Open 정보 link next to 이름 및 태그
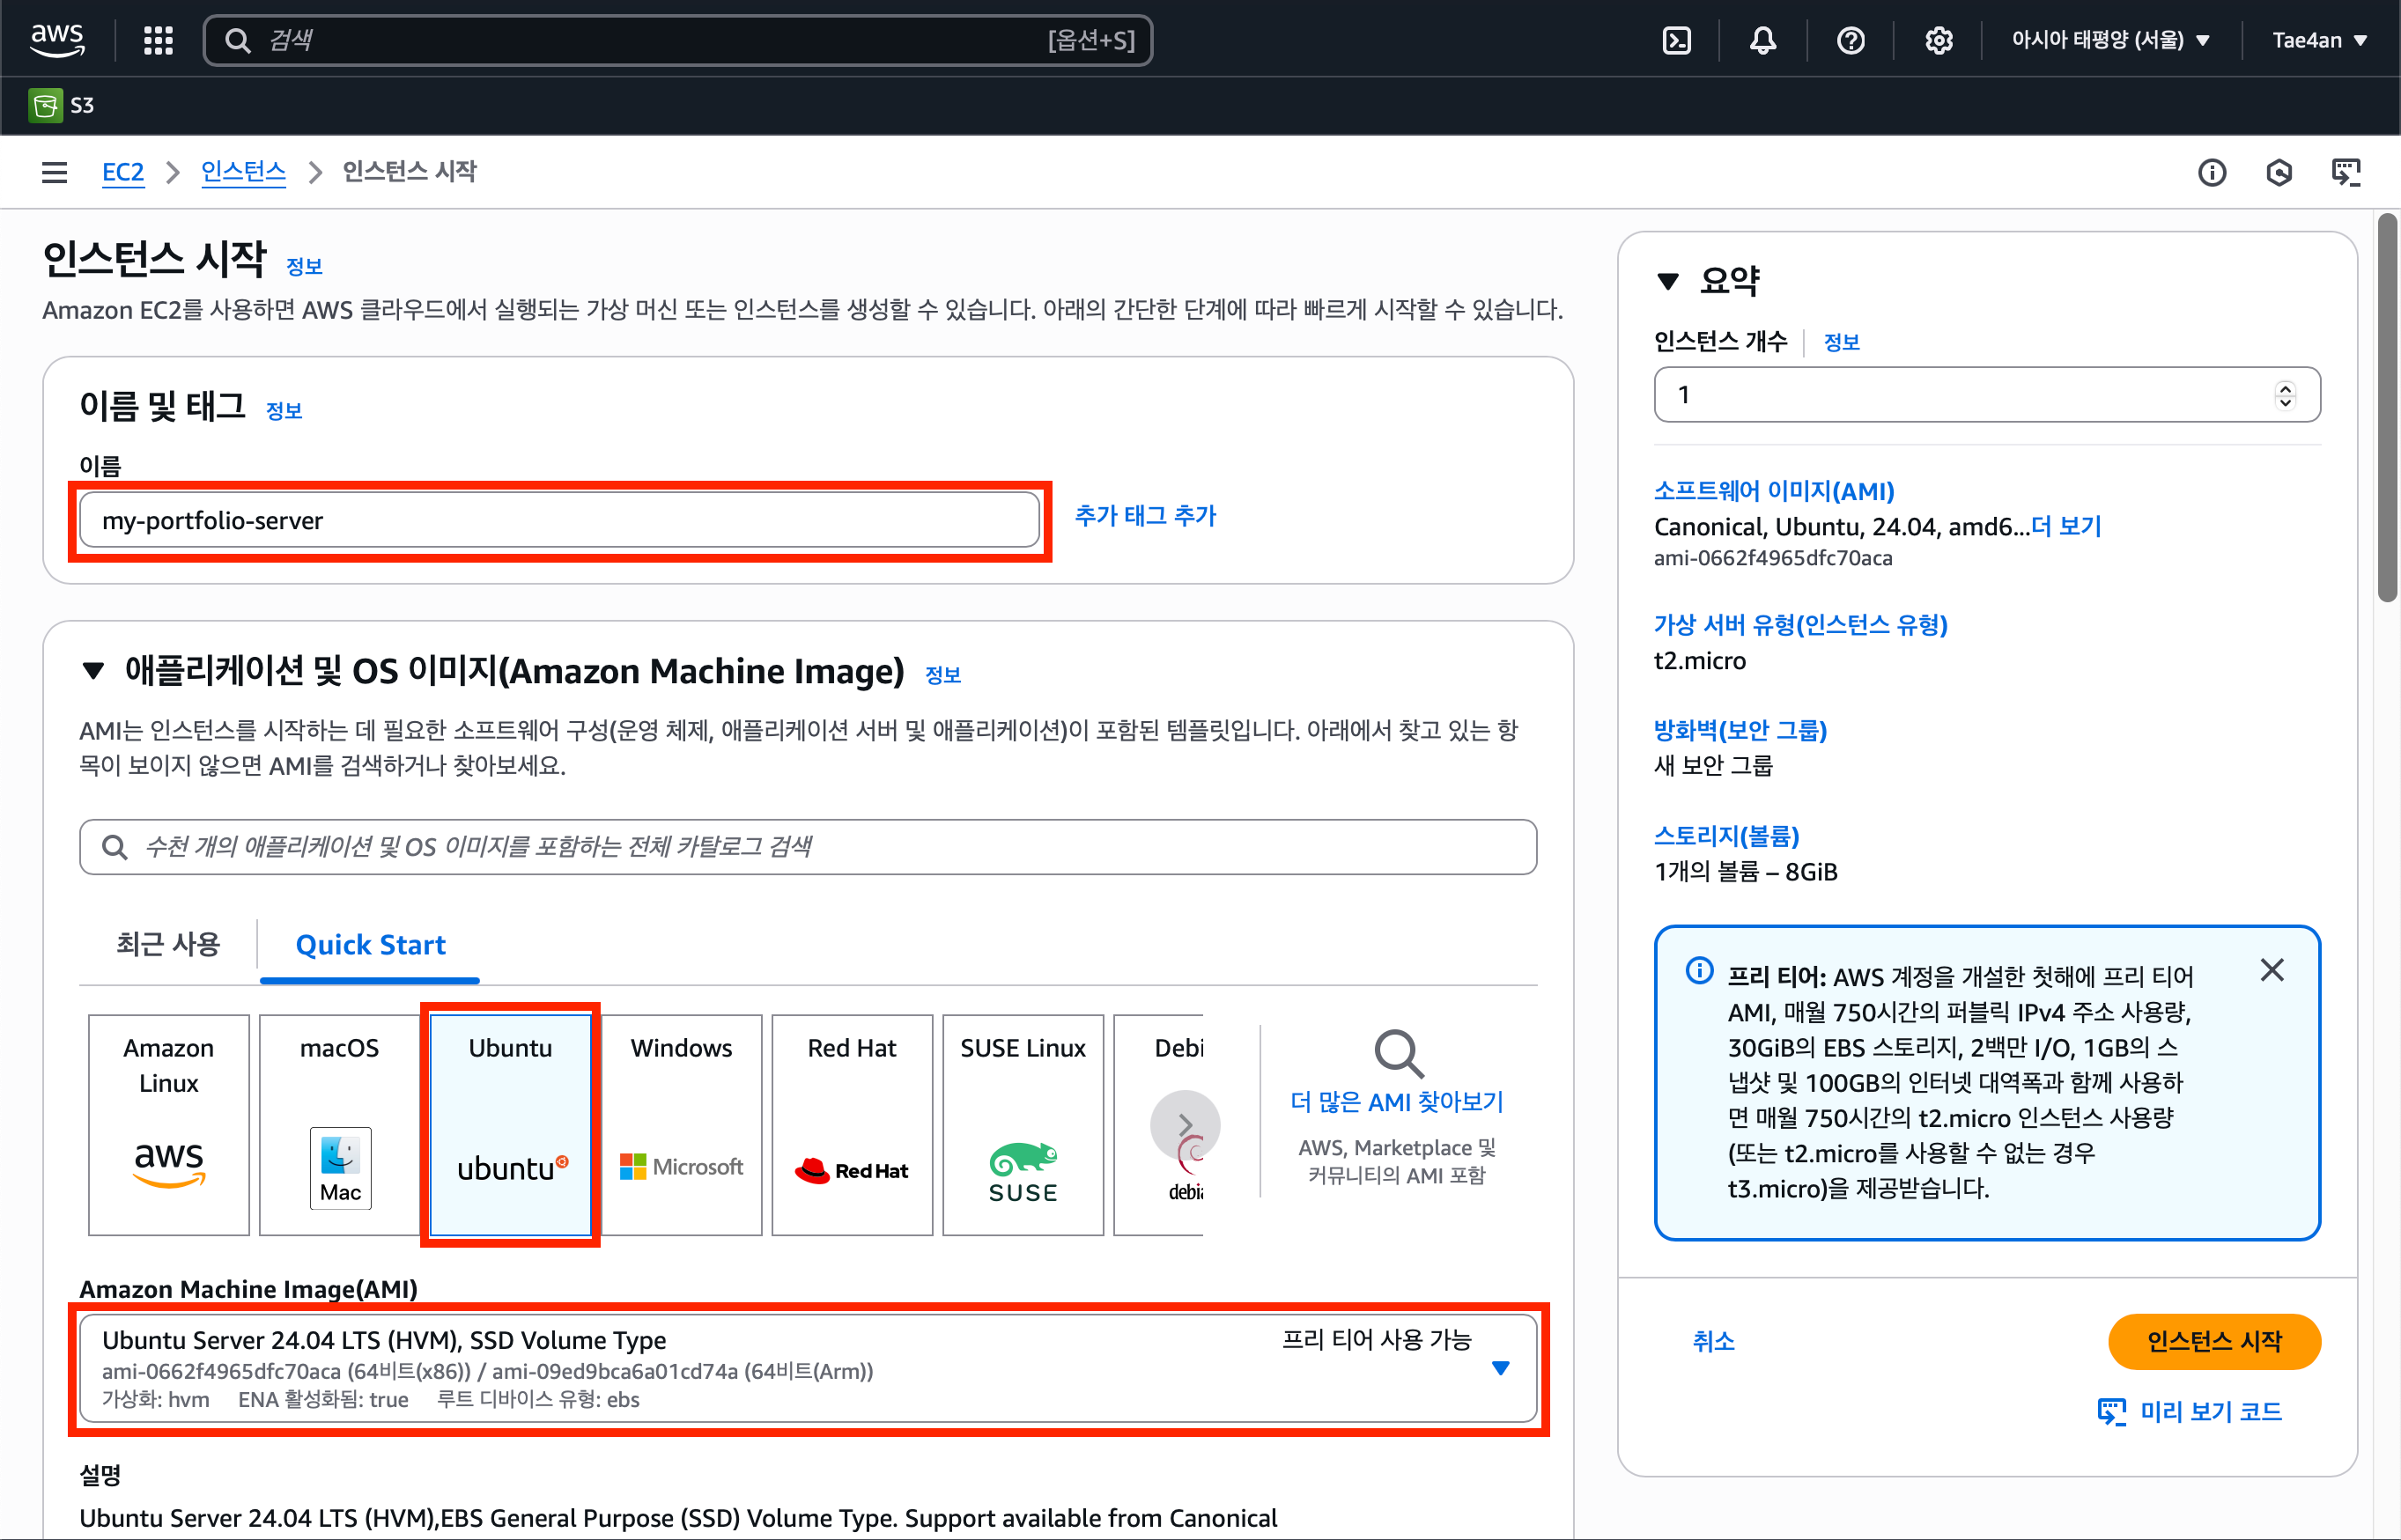The width and height of the screenshot is (2401, 1540). tap(284, 410)
